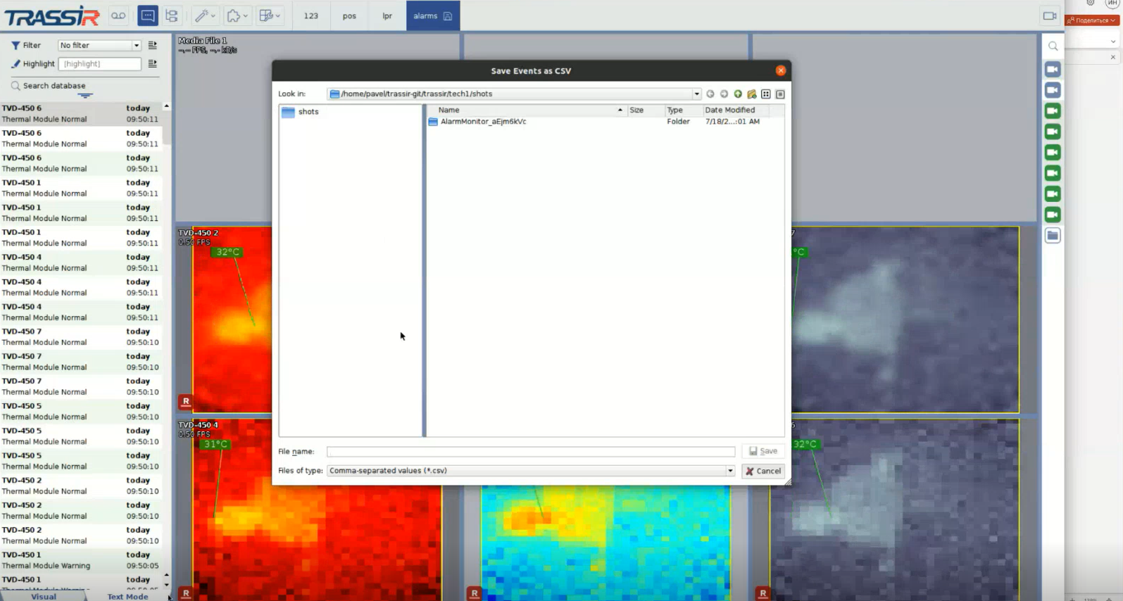
Task: Toggle the event log chat-bubble icon
Action: pos(147,15)
